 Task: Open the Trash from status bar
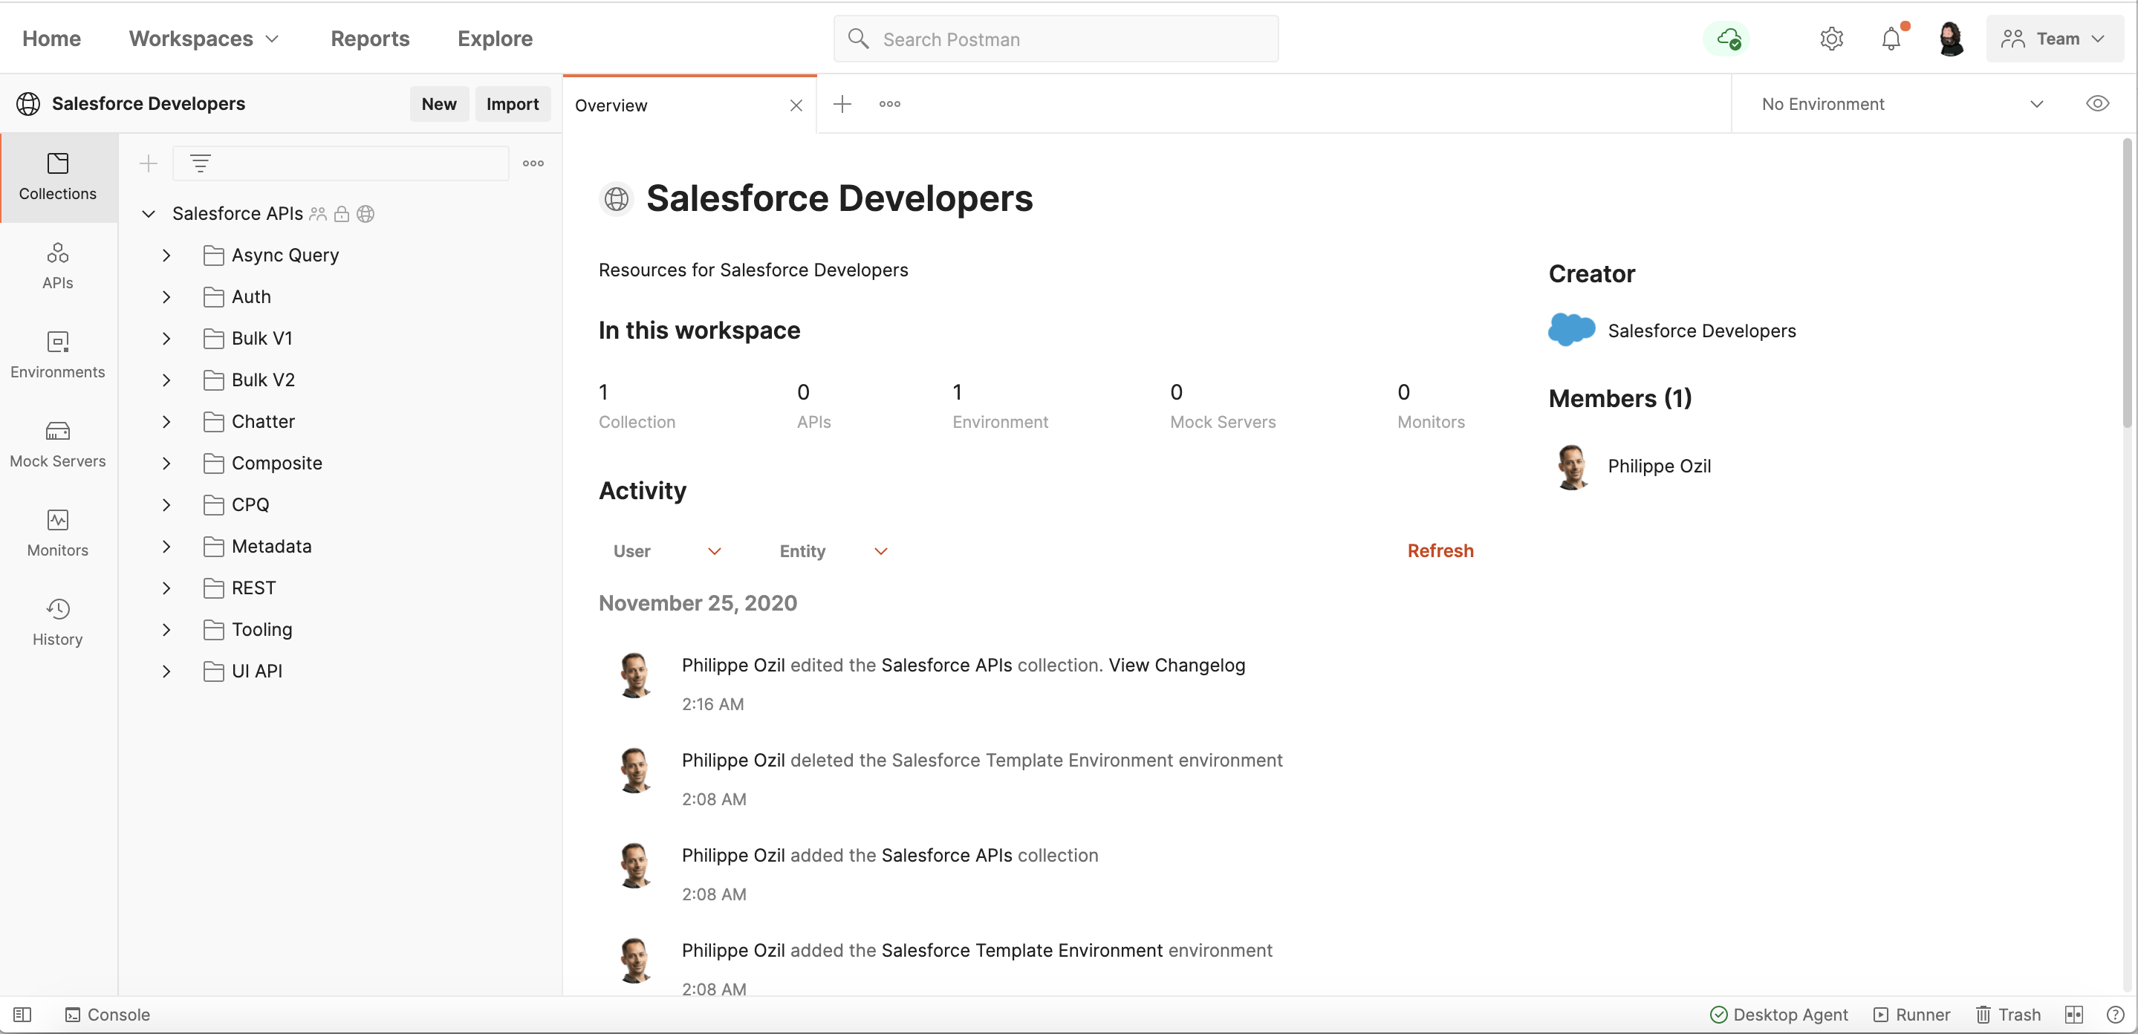pos(2009,1015)
